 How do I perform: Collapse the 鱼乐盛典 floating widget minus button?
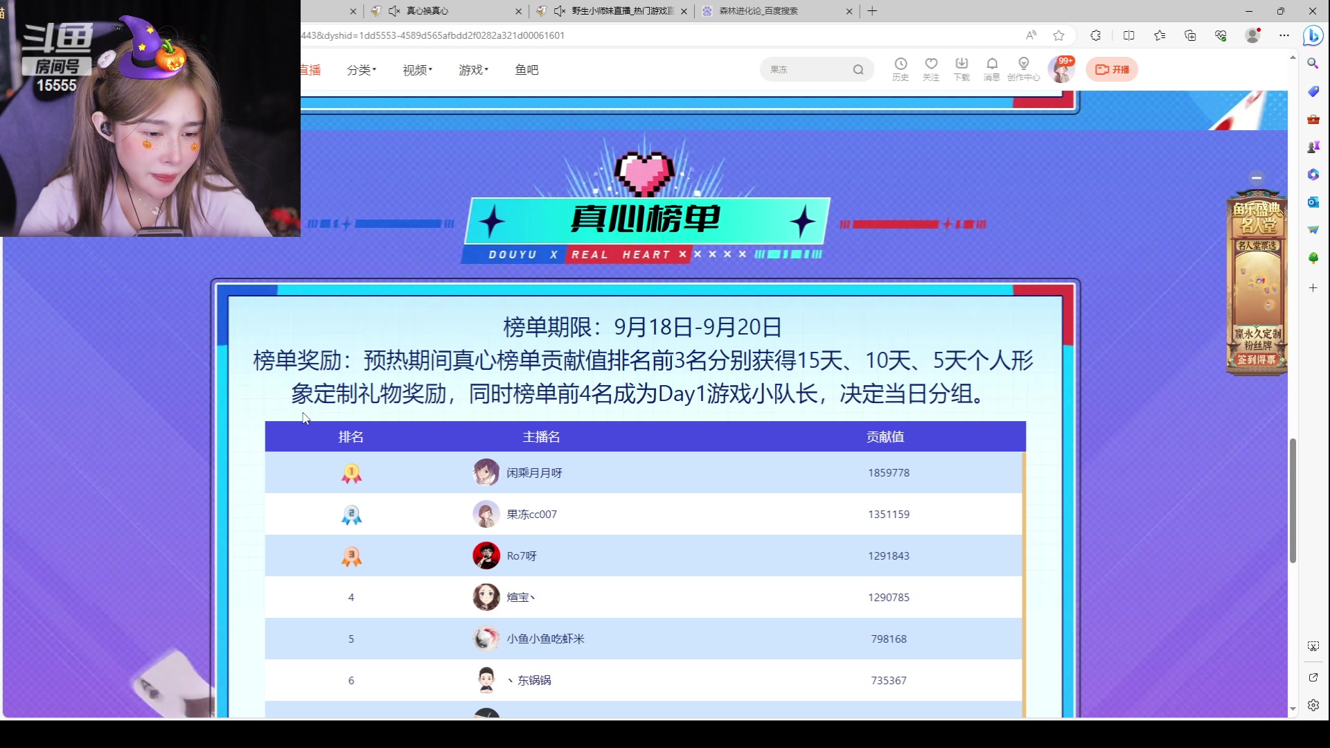point(1256,178)
